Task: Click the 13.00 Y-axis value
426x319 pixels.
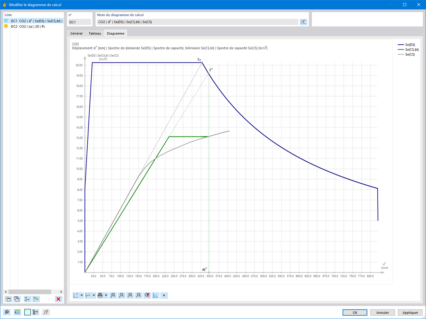Action: tap(79, 138)
